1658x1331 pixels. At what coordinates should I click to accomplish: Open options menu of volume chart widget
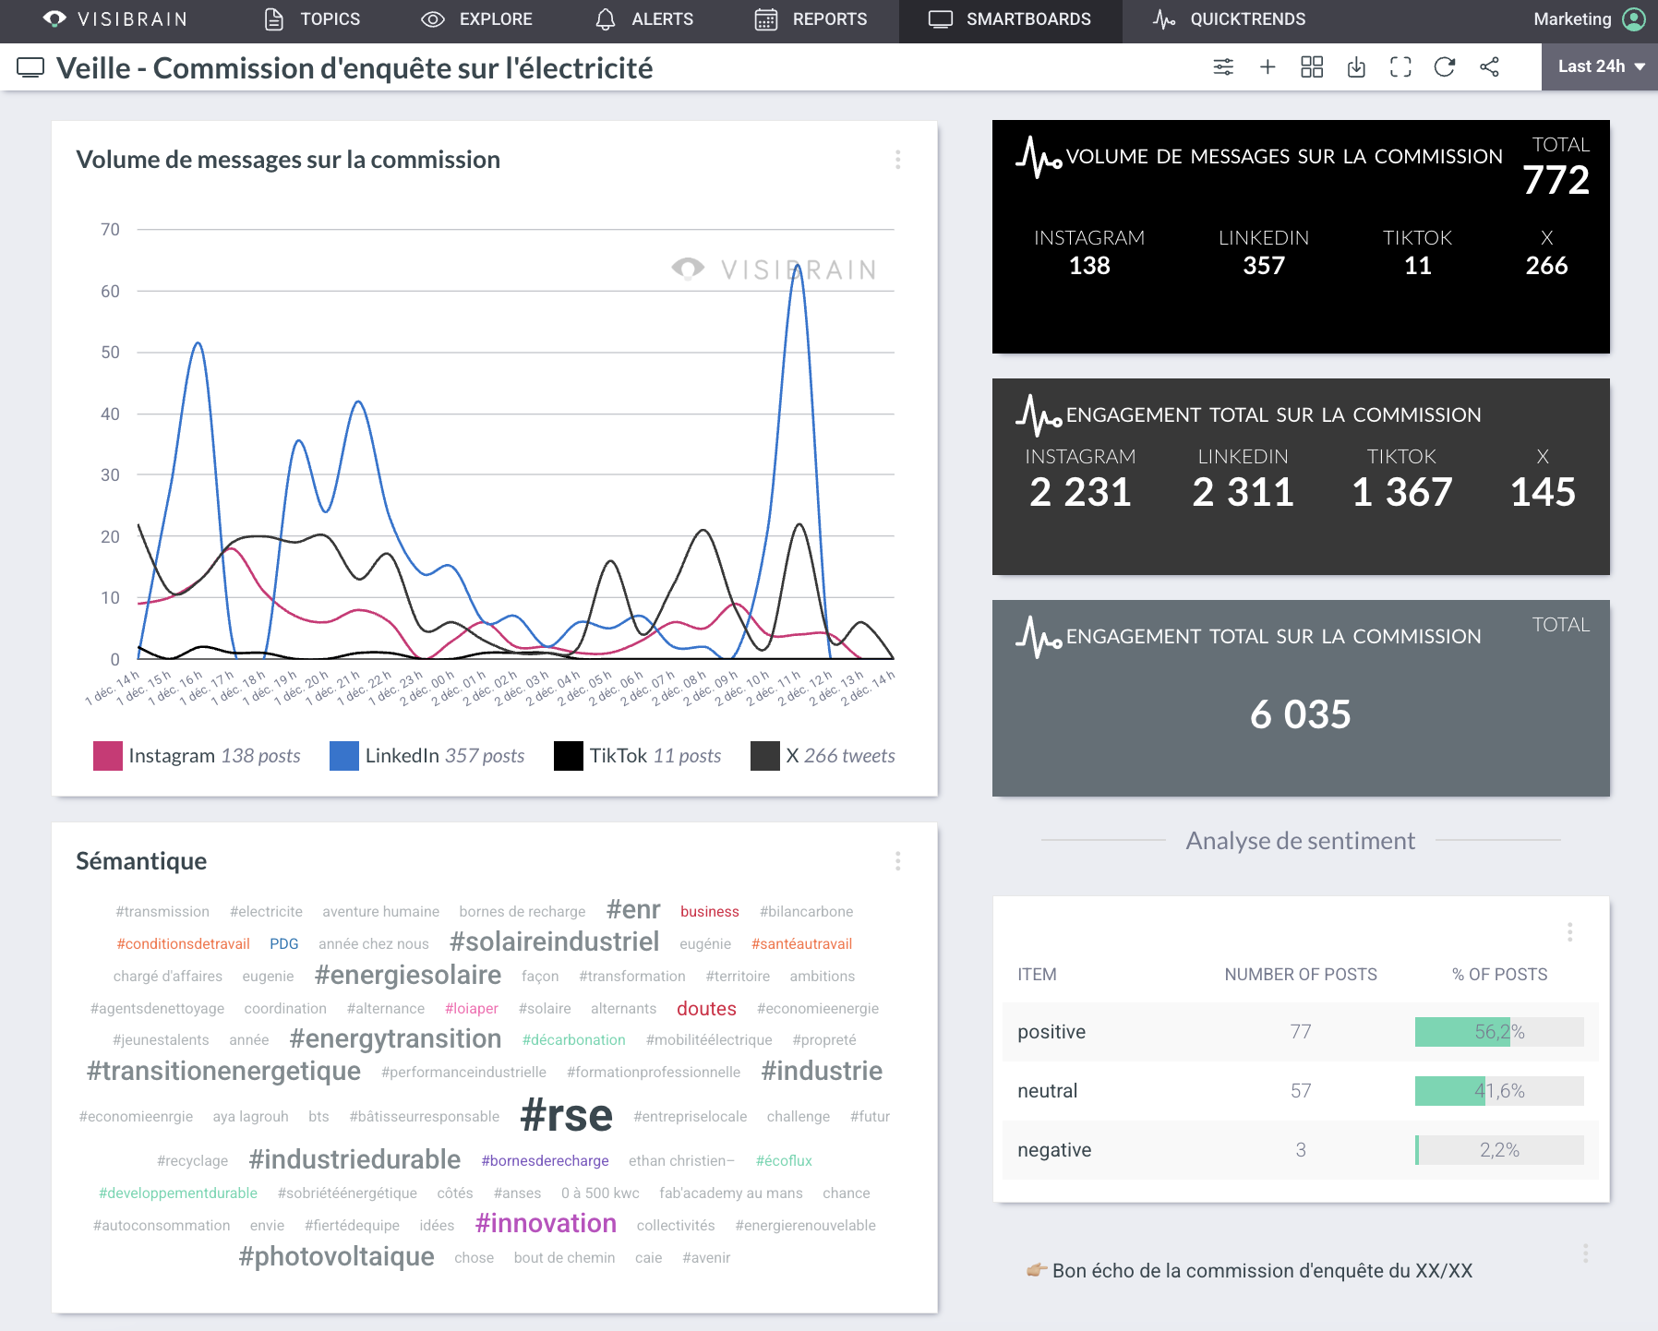coord(897,160)
